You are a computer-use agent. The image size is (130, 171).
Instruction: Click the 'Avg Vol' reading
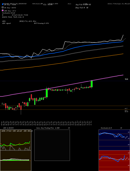point(83,5)
